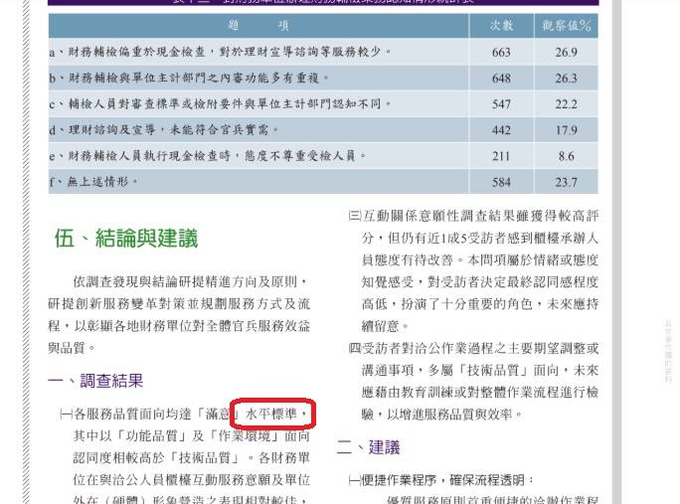The image size is (680, 504).
Task: Click the paragraph starting with 依調查發現
Action: [x=179, y=314]
